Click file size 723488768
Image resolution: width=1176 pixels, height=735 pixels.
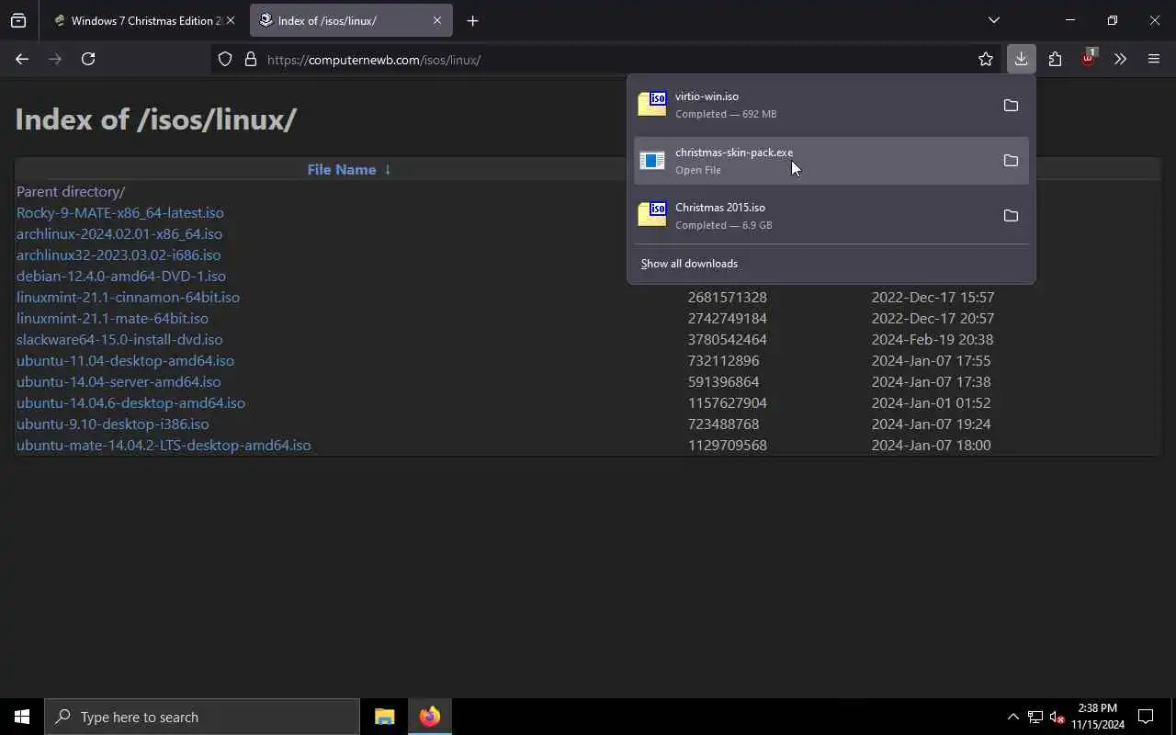(x=724, y=424)
